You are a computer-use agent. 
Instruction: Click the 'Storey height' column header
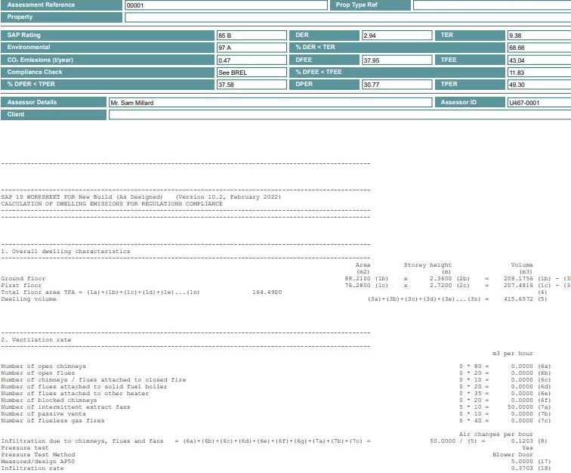[427, 265]
